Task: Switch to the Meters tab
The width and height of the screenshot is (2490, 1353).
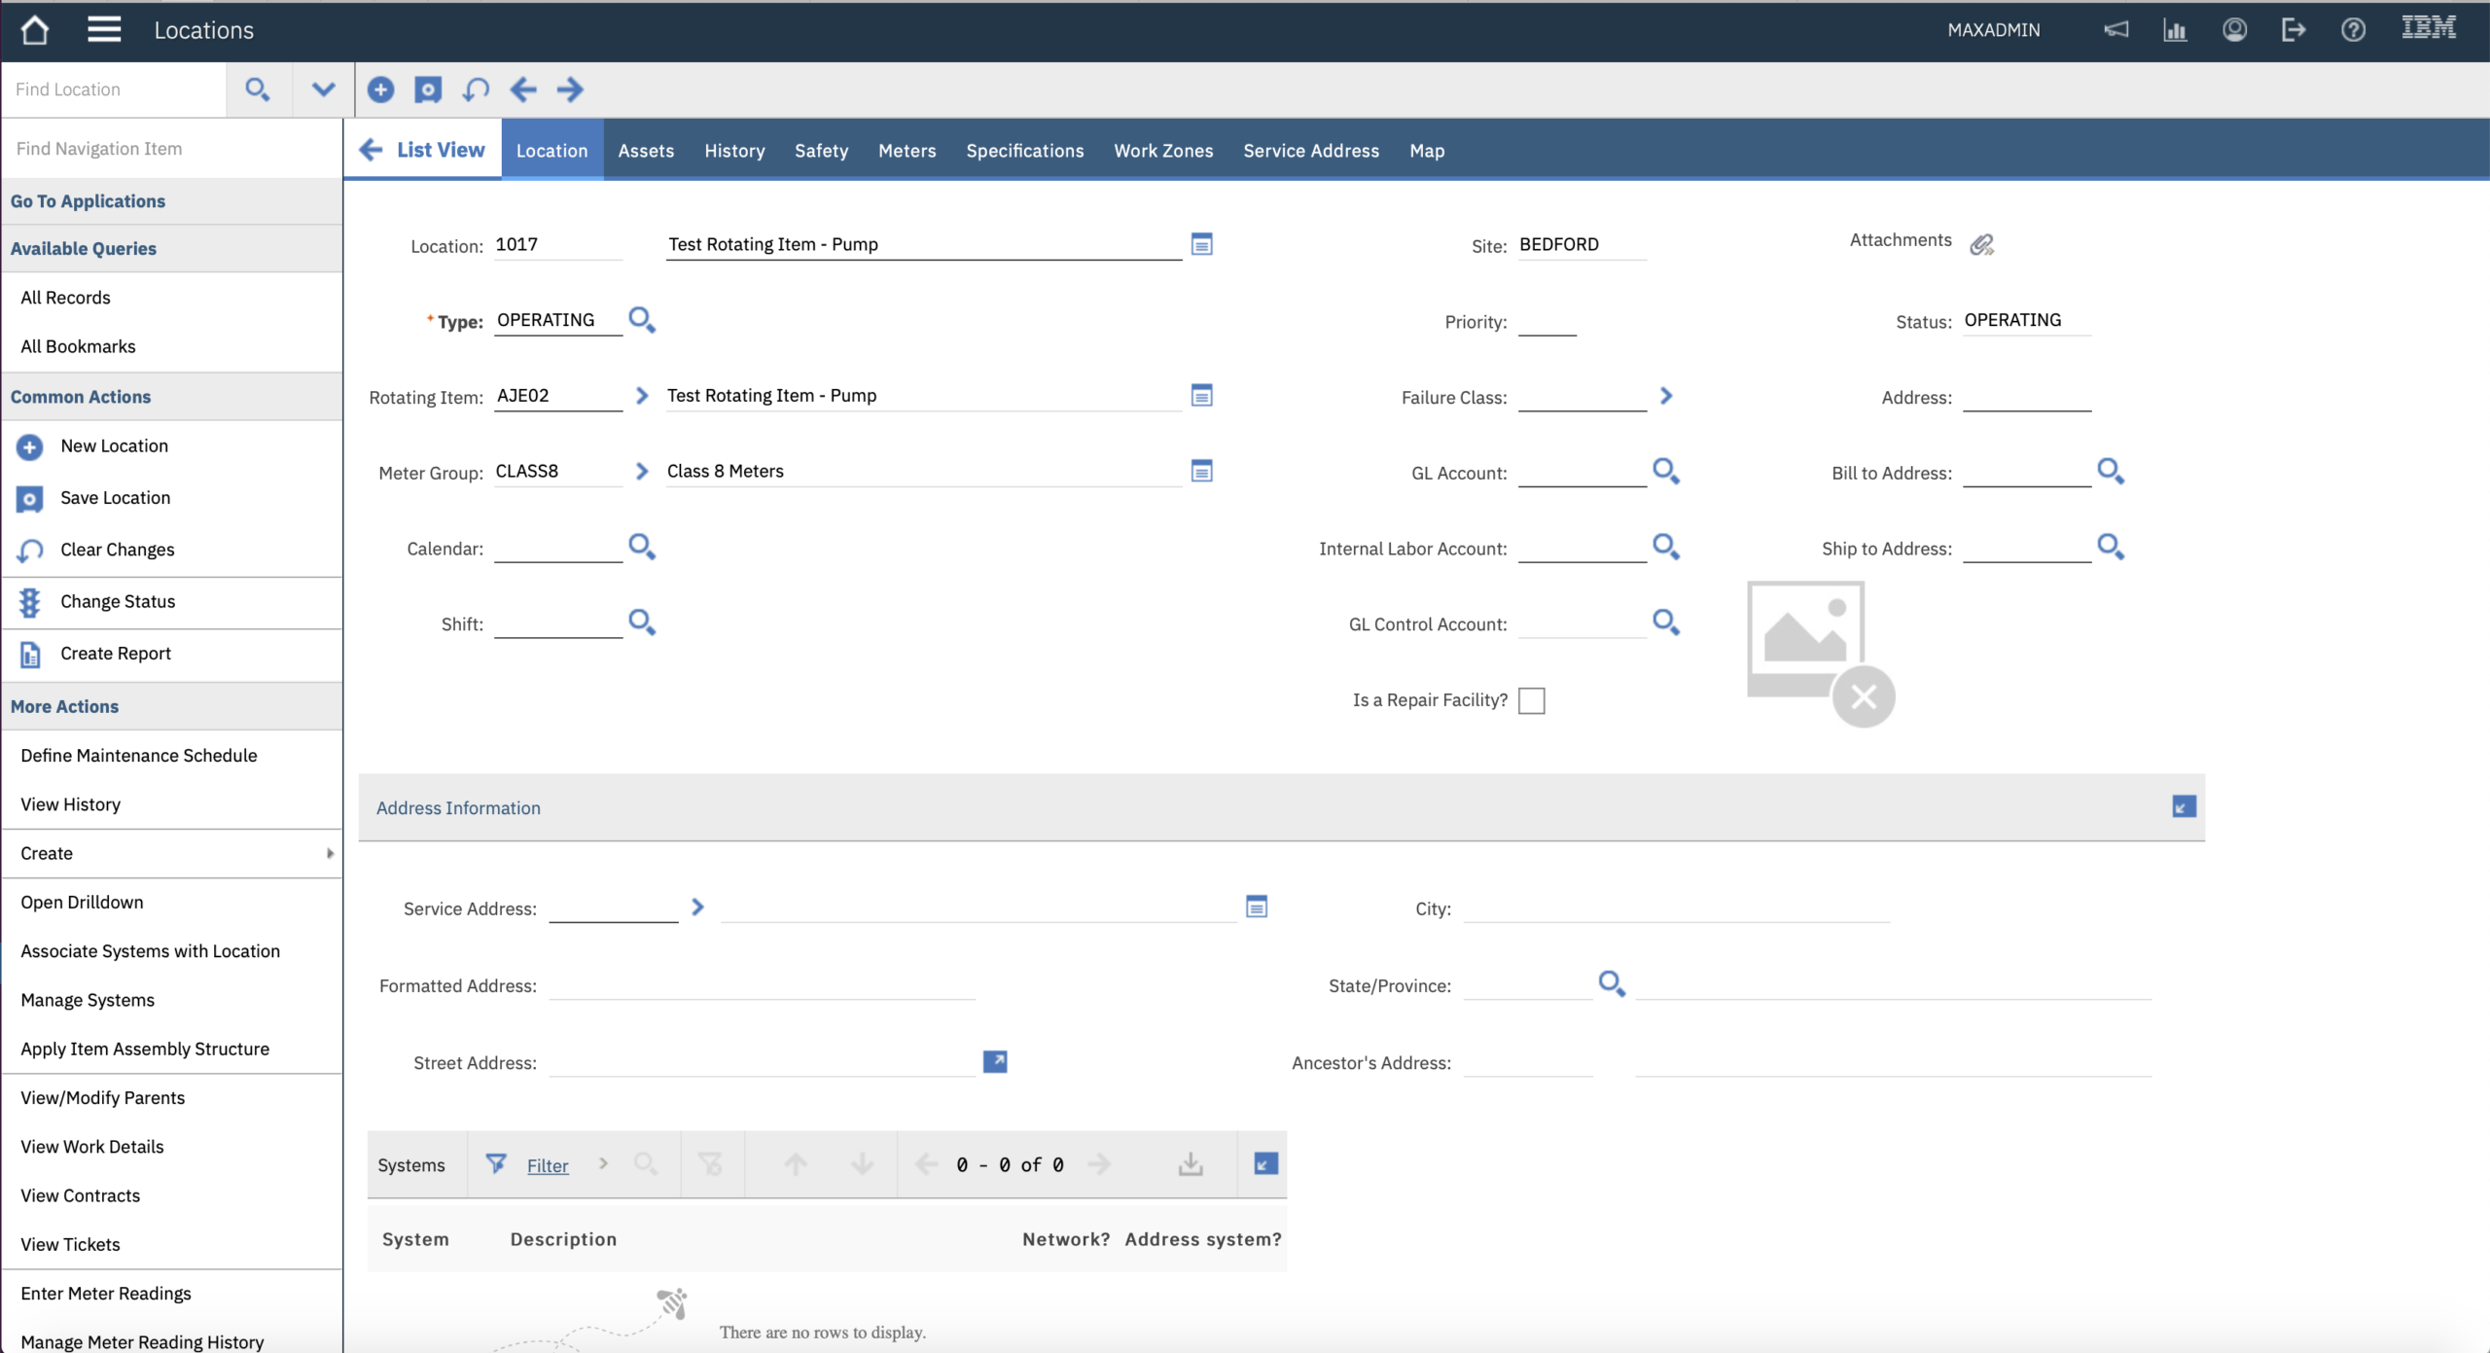Action: click(x=907, y=151)
